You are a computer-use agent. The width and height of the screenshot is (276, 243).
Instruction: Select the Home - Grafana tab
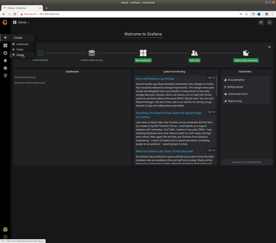(x=22, y=8)
